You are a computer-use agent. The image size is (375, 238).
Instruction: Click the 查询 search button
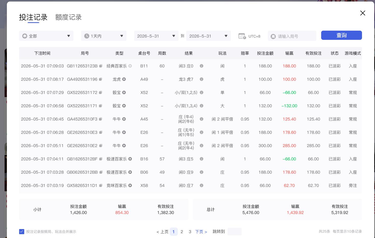tap(342, 35)
